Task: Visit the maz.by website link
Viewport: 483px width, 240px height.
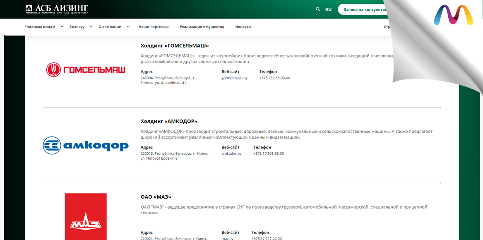Action: point(227,239)
